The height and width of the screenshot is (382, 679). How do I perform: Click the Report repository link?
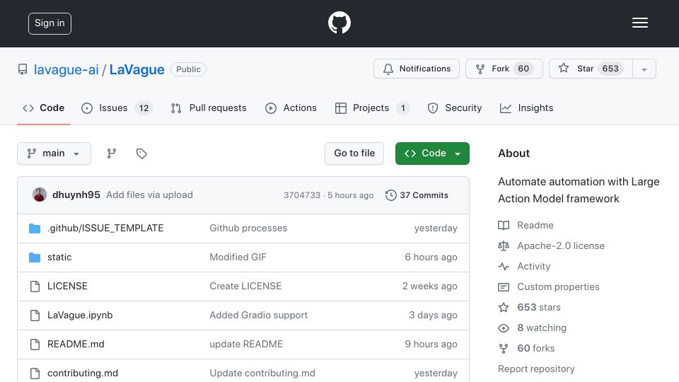[536, 369]
